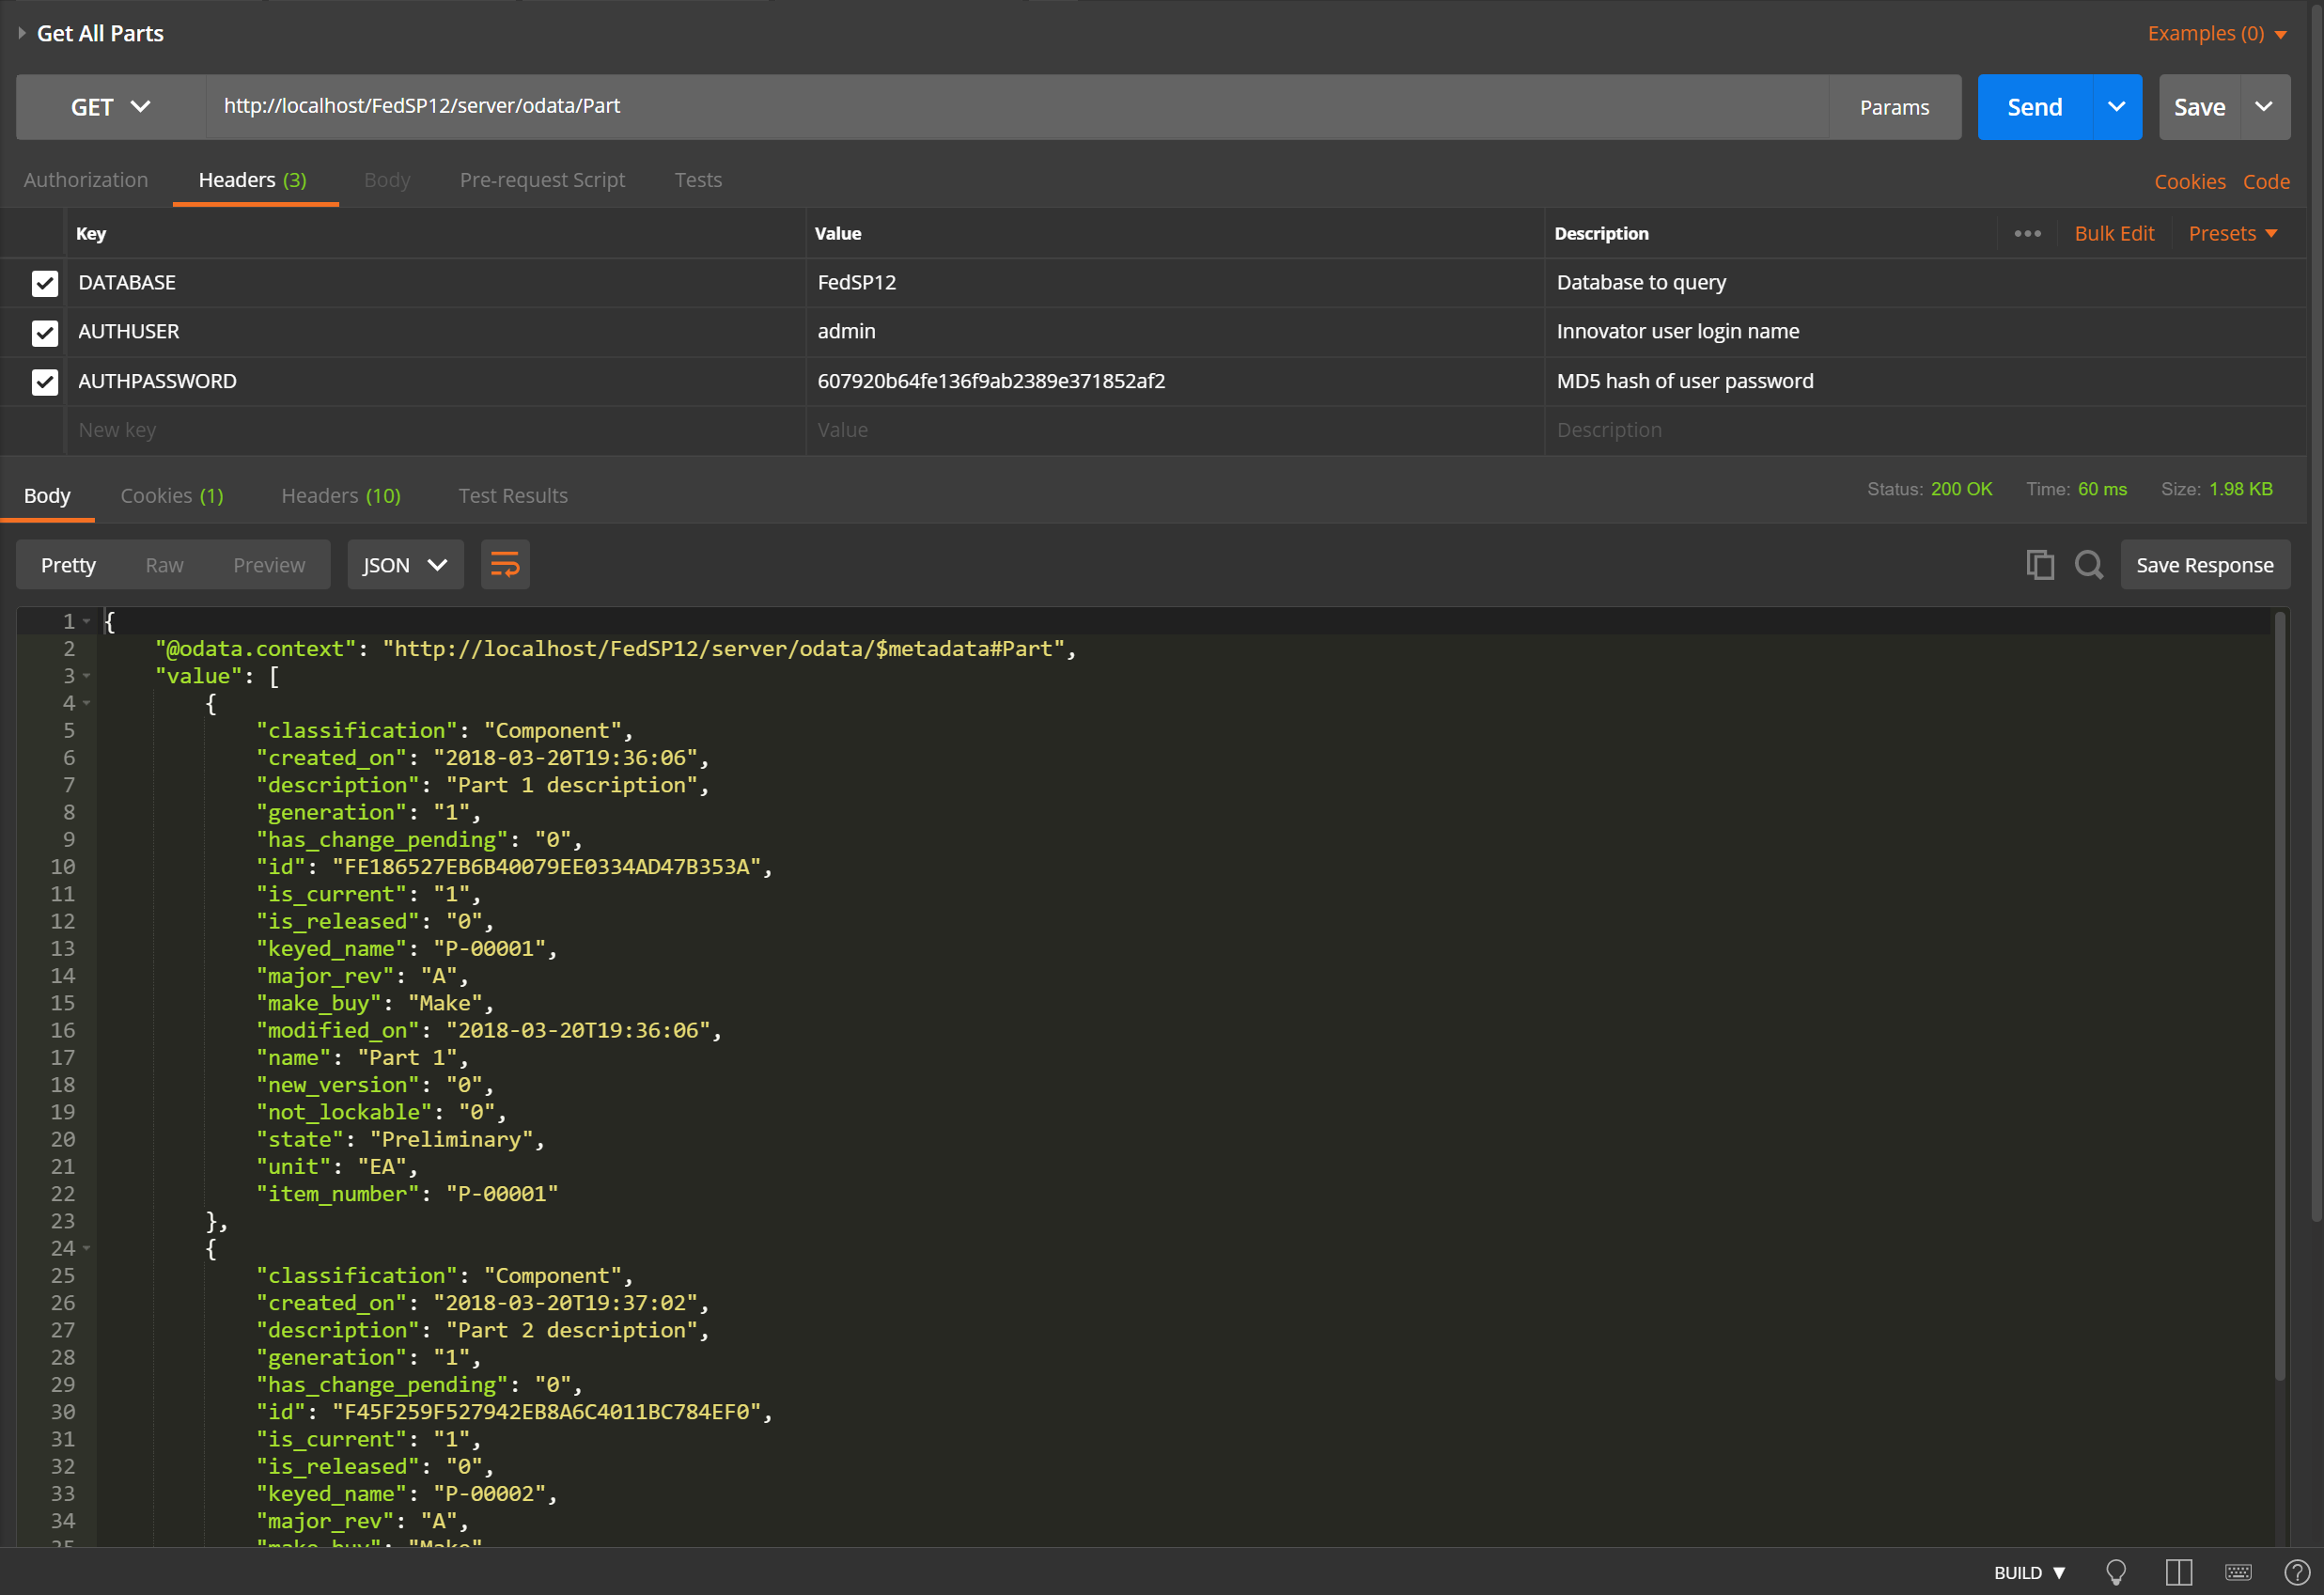The width and height of the screenshot is (2324, 1595).
Task: Open keyboard shortcuts icon in status bar
Action: tap(2238, 1572)
